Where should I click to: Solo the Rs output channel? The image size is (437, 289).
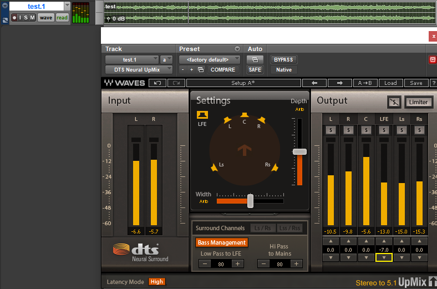point(419,130)
